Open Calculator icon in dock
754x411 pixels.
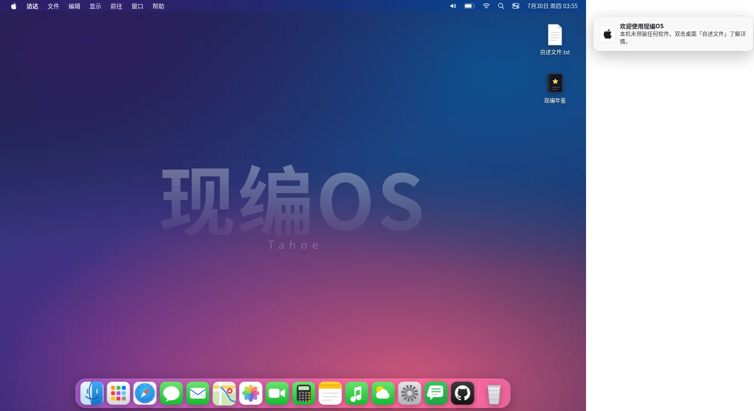pos(304,393)
